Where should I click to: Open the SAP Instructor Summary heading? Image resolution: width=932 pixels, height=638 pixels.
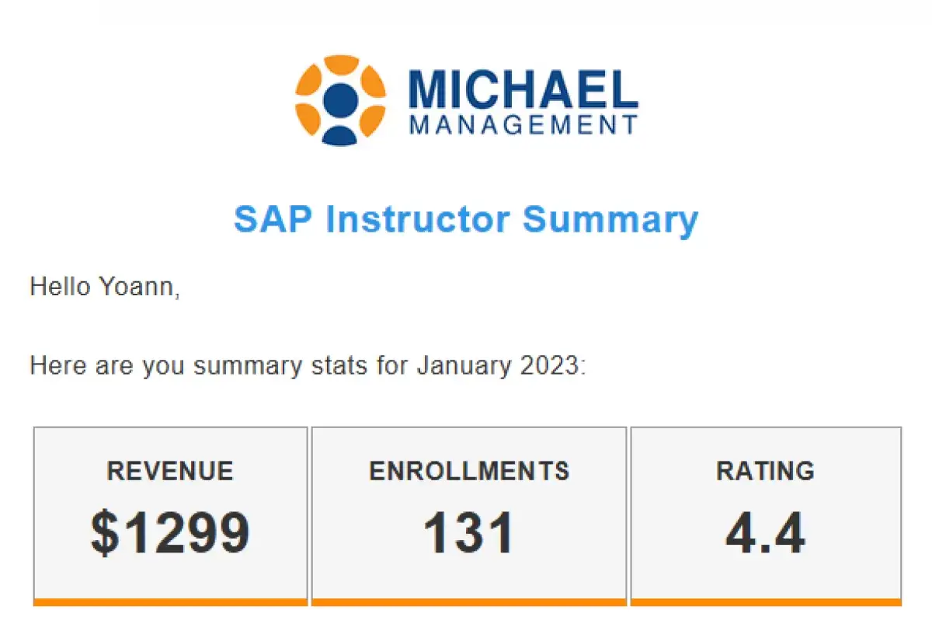tap(466, 219)
